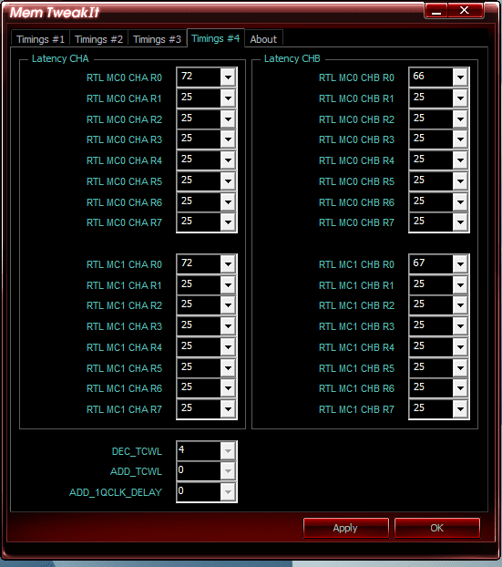Click the OK button
Viewport: 502px width, 567px height.
437,528
